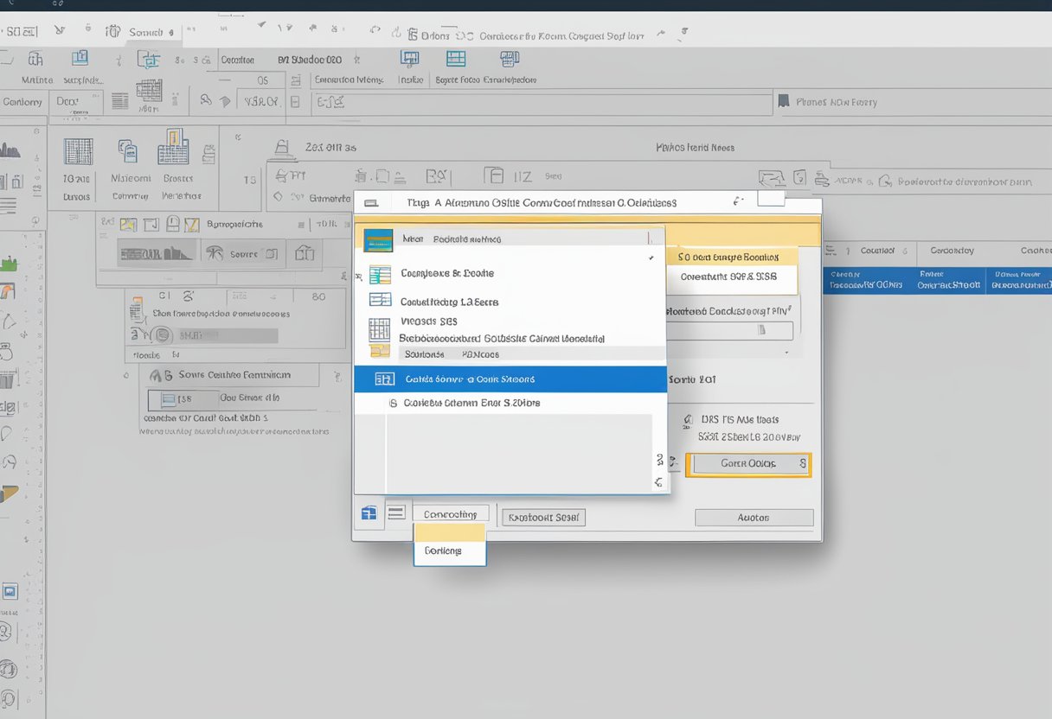Expand the chevron next to the dialog title

738,200
